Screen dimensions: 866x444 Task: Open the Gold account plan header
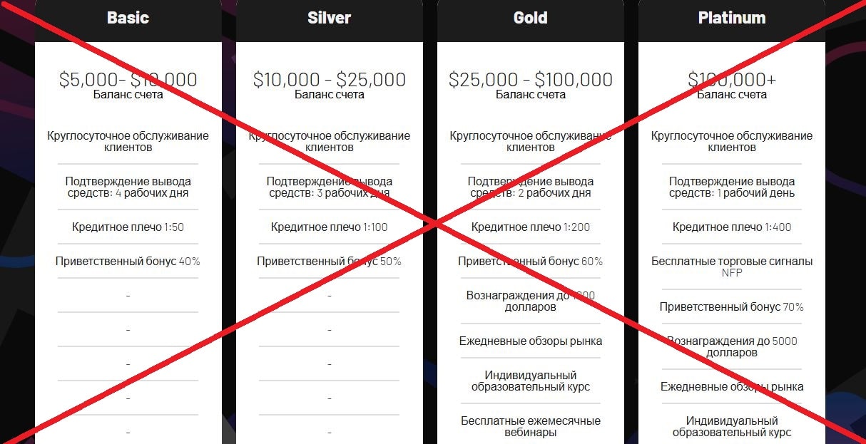click(530, 18)
